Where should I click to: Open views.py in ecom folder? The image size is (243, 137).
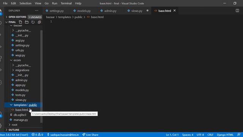click(x=21, y=100)
